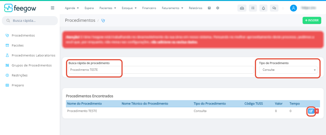This screenshot has height=135, width=326.
Task: Open the task checklist icon
Action: click(x=253, y=8)
